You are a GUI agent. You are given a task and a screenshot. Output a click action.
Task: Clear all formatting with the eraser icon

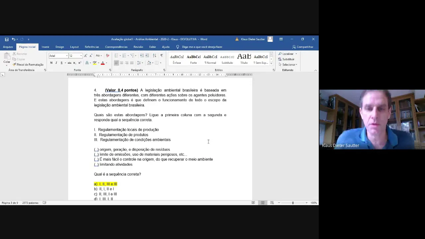(x=107, y=56)
